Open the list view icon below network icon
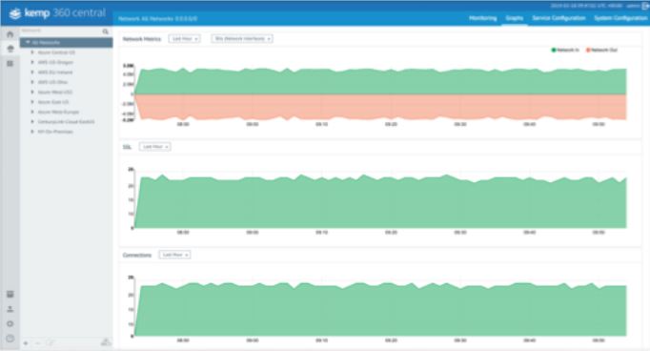 (x=10, y=64)
